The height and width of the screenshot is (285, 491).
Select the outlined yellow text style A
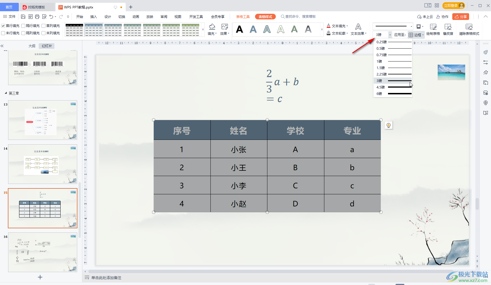pyautogui.click(x=281, y=29)
